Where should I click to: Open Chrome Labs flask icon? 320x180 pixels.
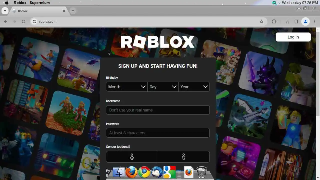click(287, 21)
